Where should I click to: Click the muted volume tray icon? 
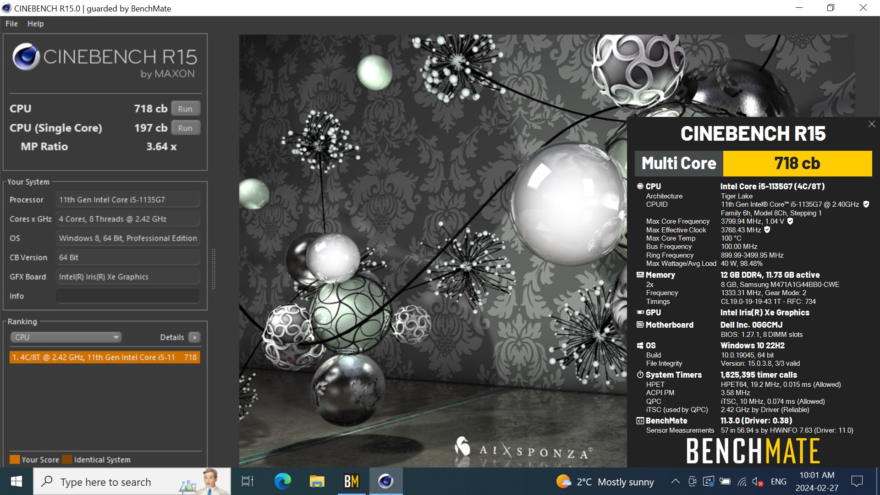(758, 482)
